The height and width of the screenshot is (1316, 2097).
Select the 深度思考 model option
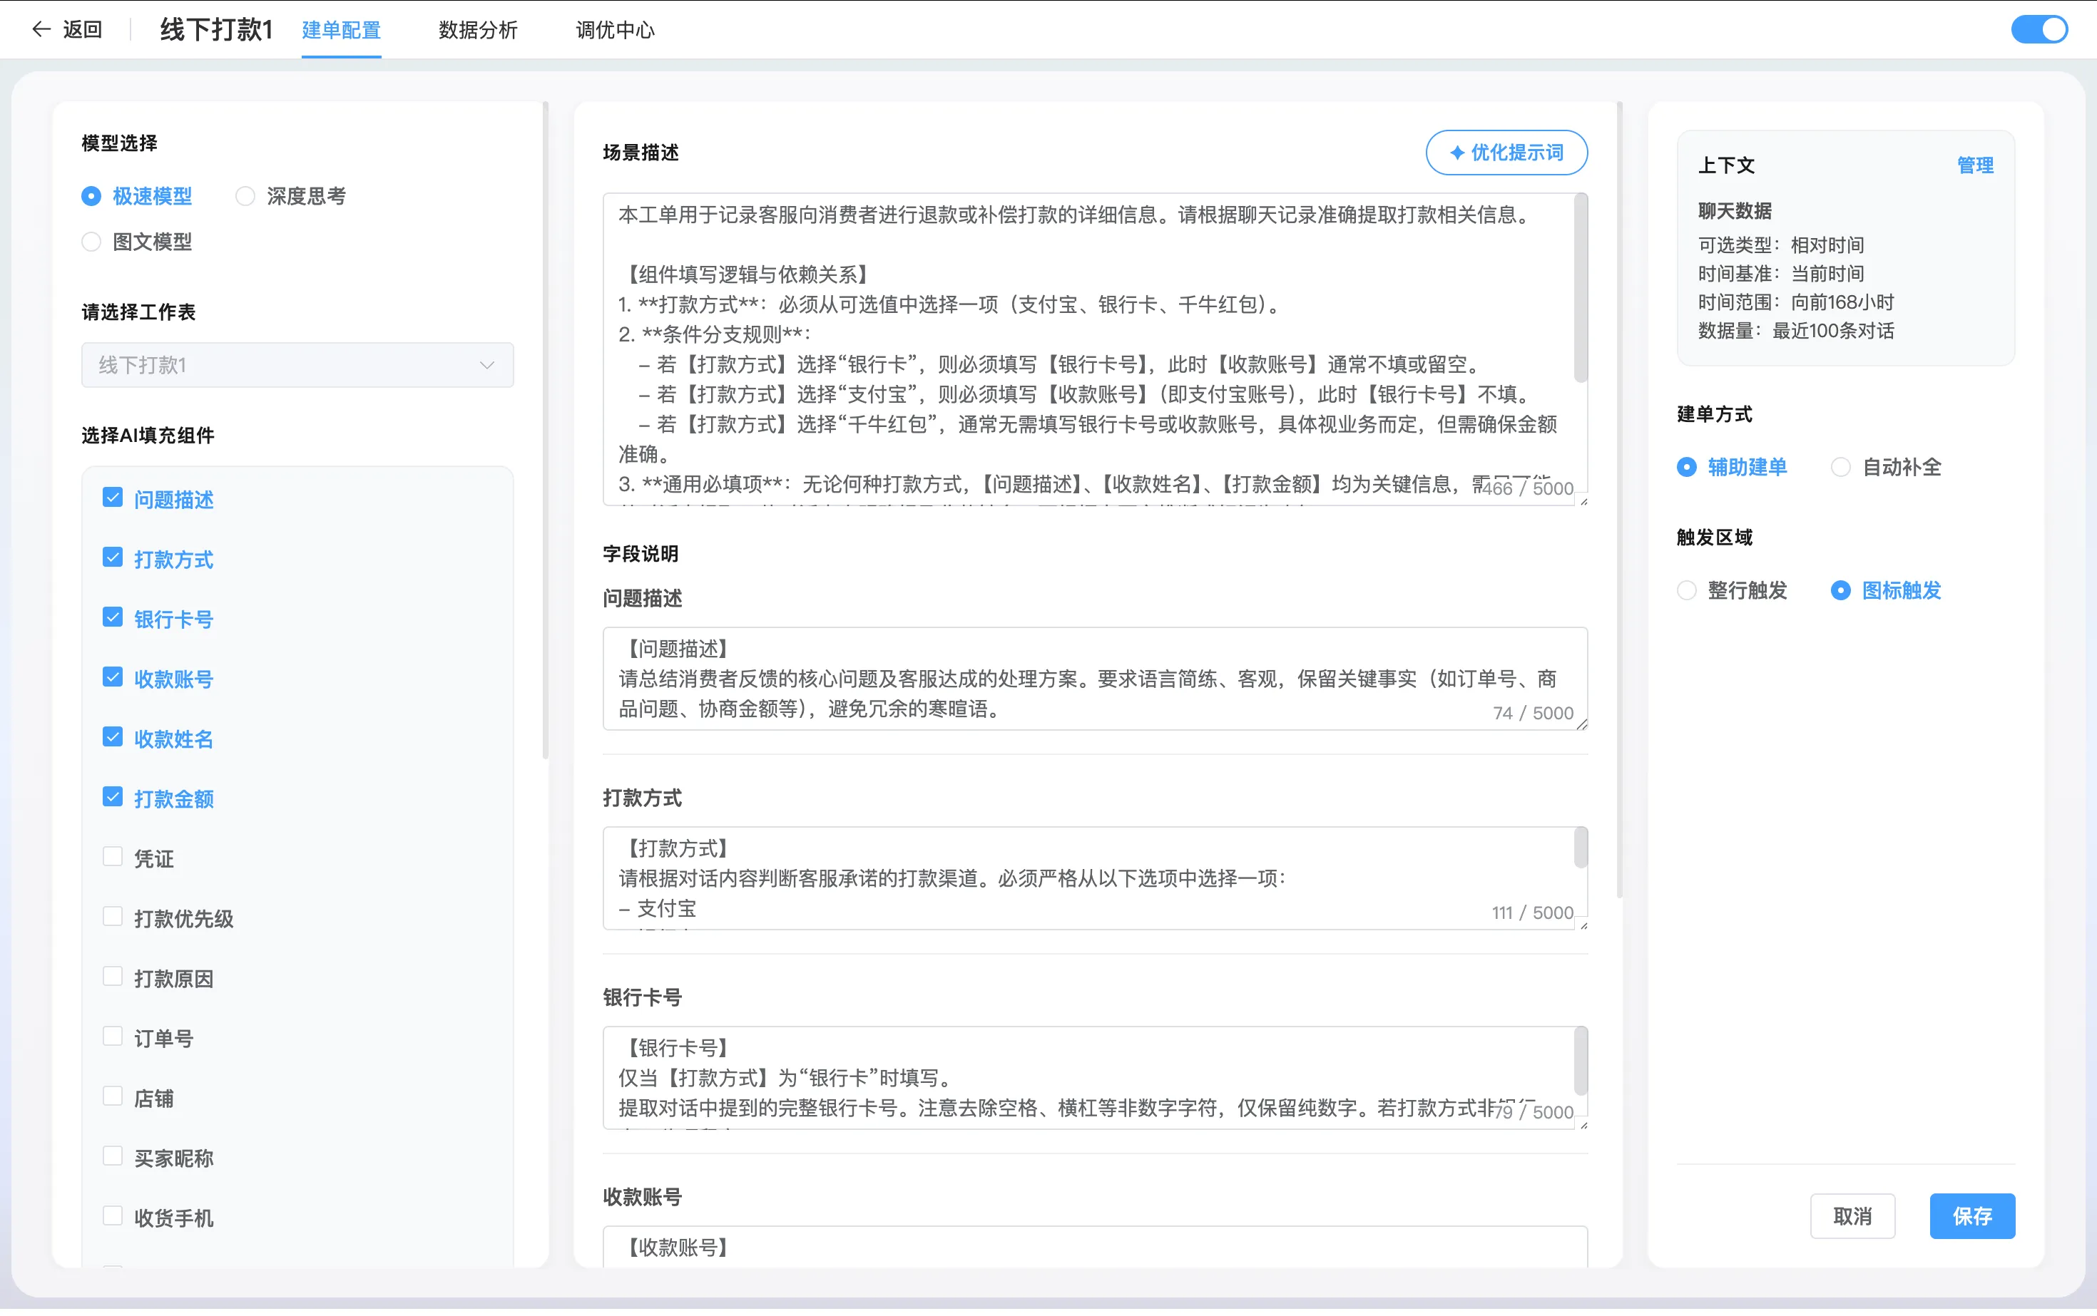tap(291, 197)
